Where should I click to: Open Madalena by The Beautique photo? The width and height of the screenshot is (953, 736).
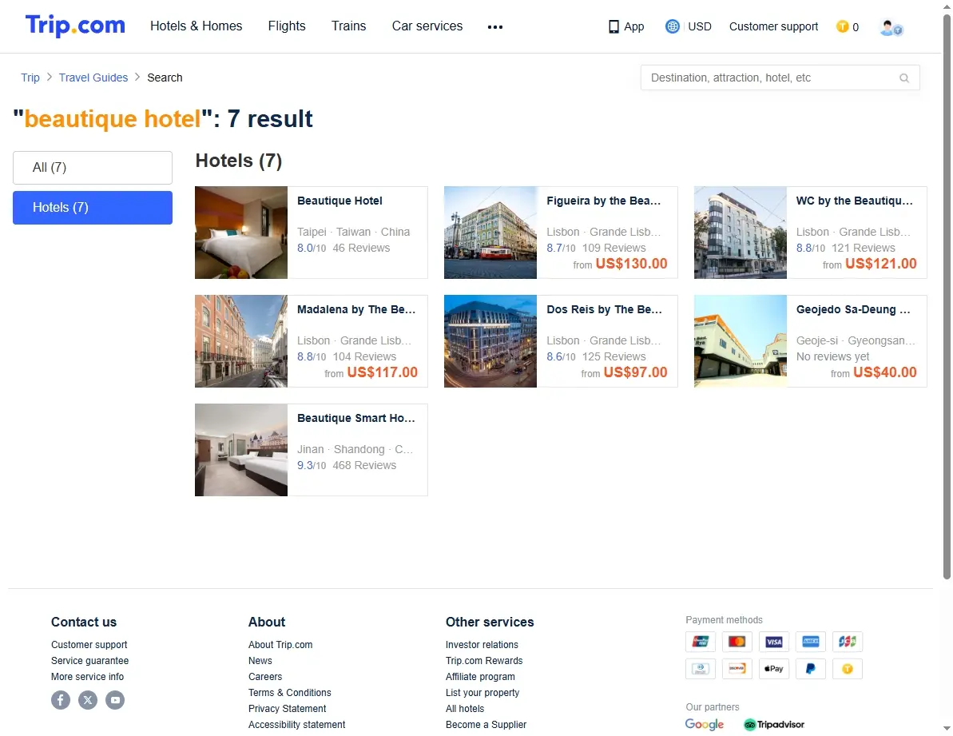point(241,341)
